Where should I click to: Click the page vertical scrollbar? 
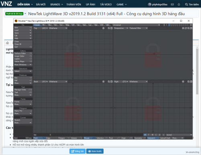197,71
